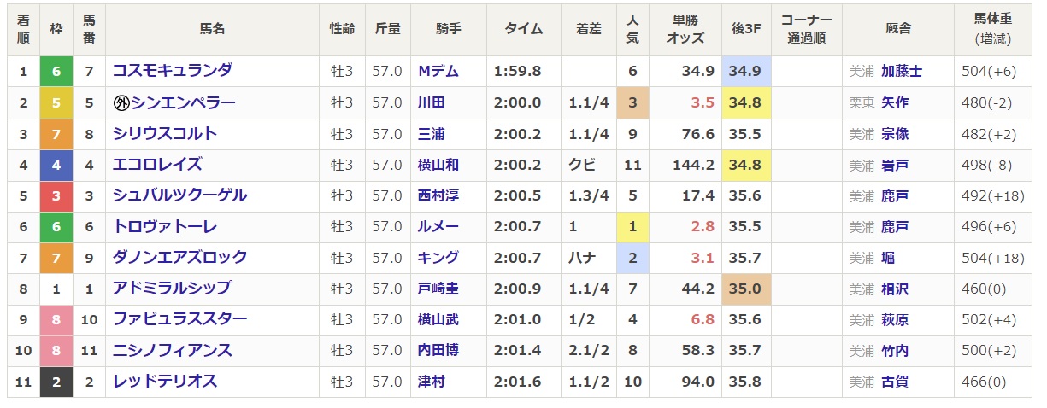Open horse コスモキュランダ link
Image resolution: width=1047 pixels, height=408 pixels.
[x=172, y=72]
